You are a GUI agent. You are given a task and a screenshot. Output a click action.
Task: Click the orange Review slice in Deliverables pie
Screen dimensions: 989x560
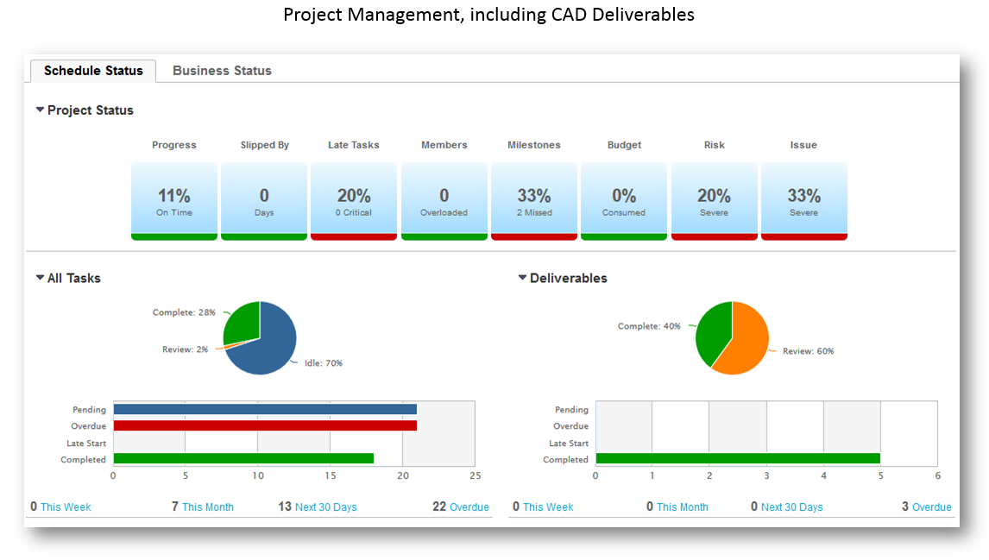(744, 345)
